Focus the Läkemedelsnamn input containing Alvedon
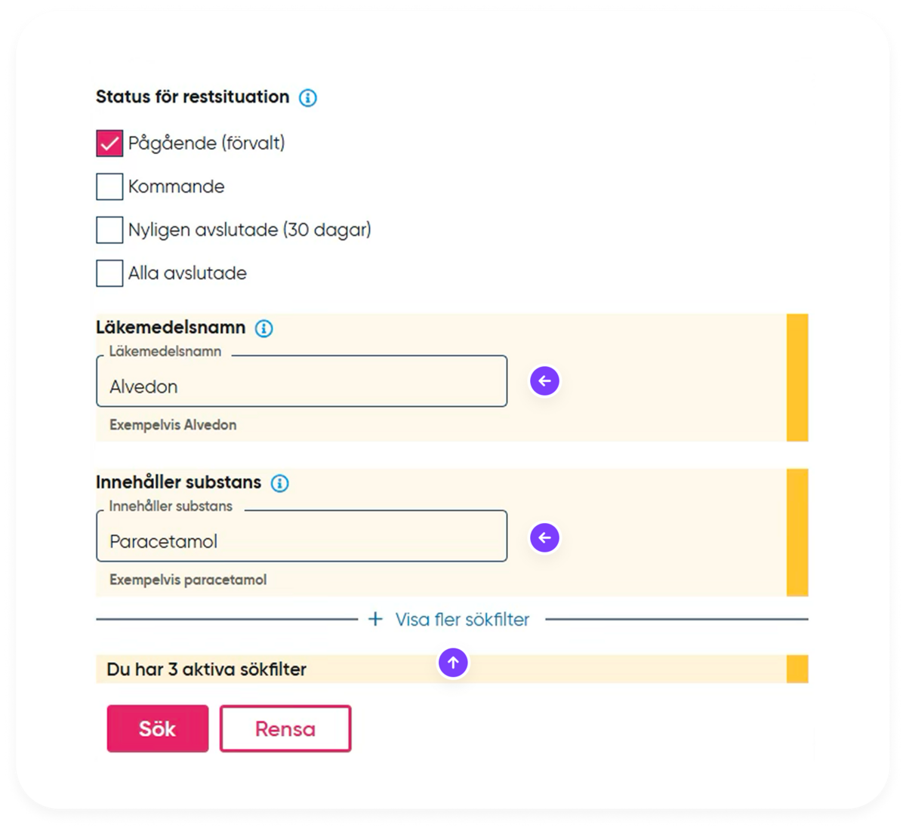The width and height of the screenshot is (906, 831). 302,386
